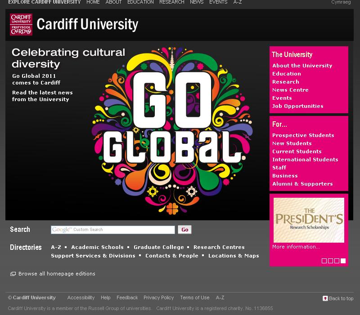
Task: Browse all homepage editions
Action: tap(57, 274)
